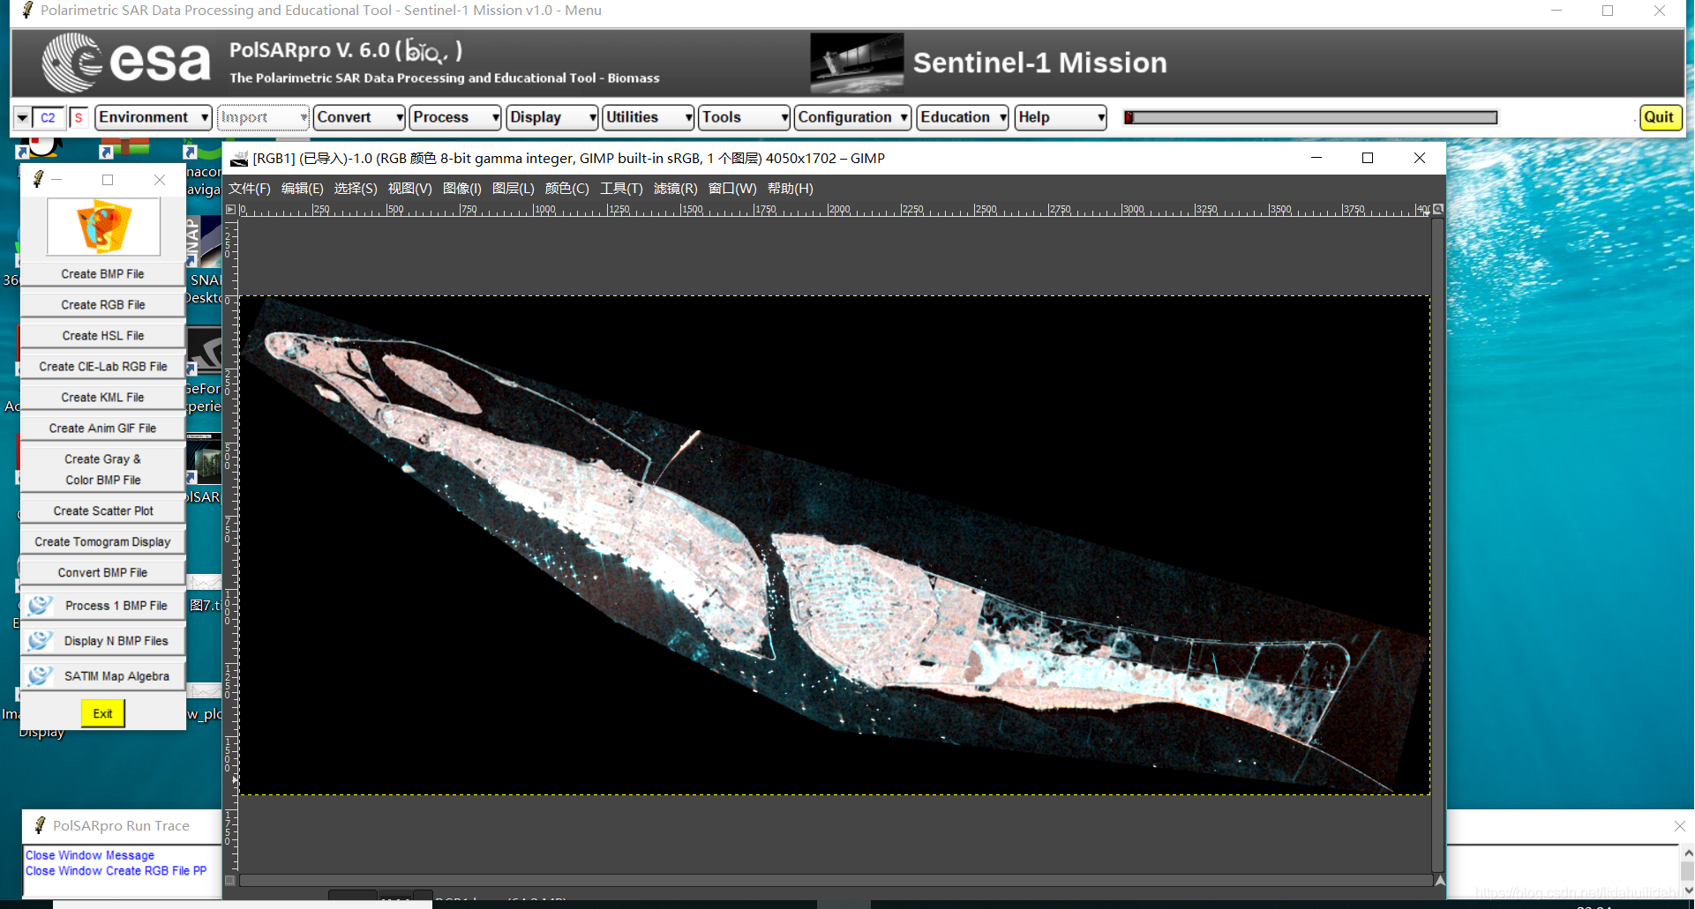
Task: Click the ESA icon beside Process 1 BMP File
Action: 40,606
